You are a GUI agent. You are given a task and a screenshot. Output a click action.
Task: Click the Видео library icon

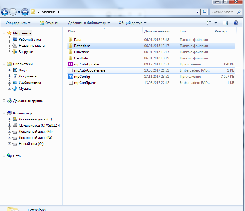tap(15, 70)
